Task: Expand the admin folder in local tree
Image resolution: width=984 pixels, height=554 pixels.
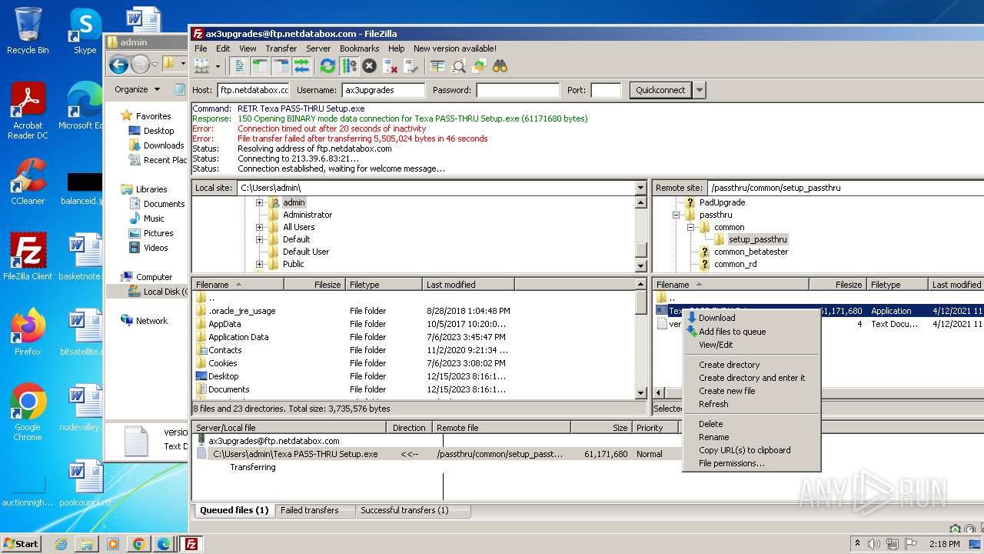Action: (x=259, y=202)
